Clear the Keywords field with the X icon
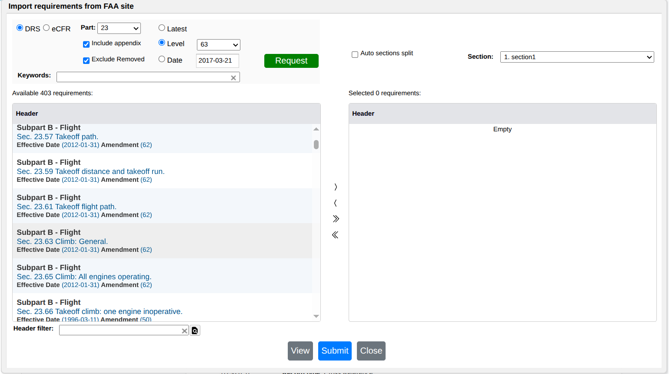 pyautogui.click(x=233, y=78)
